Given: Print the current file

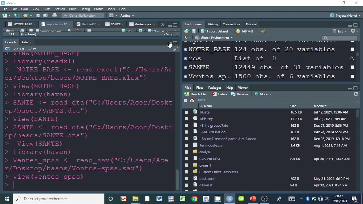Looking at the screenshot, I should [x=55, y=16].
